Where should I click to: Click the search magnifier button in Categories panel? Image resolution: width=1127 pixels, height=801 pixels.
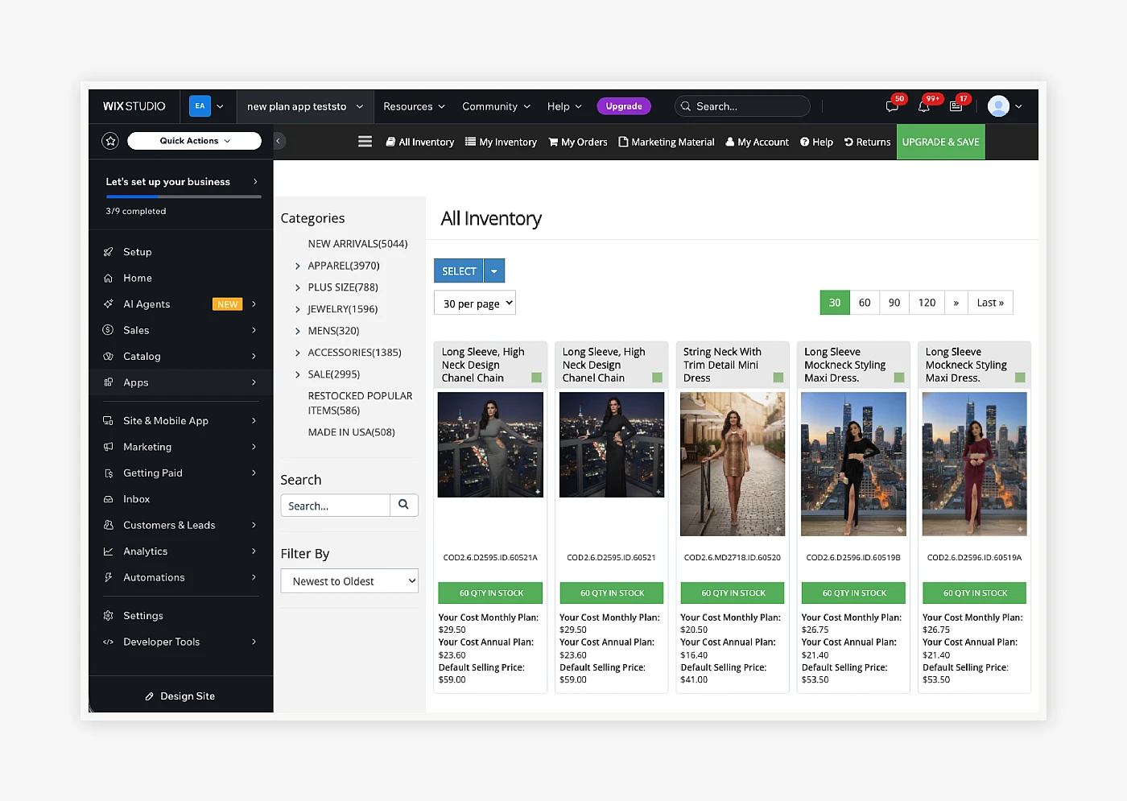[x=404, y=505]
